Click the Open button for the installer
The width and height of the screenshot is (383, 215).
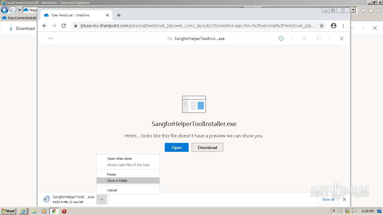click(x=177, y=148)
